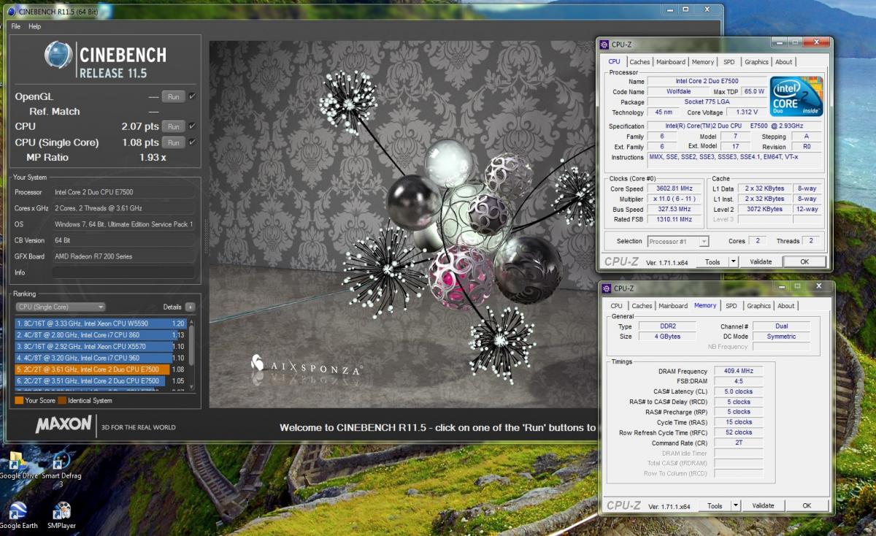Open the File menu in Cinebench

point(16,26)
